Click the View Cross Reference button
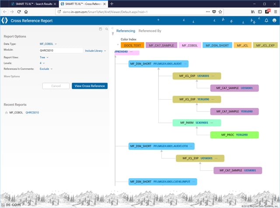The width and height of the screenshot is (280, 208). click(x=90, y=86)
